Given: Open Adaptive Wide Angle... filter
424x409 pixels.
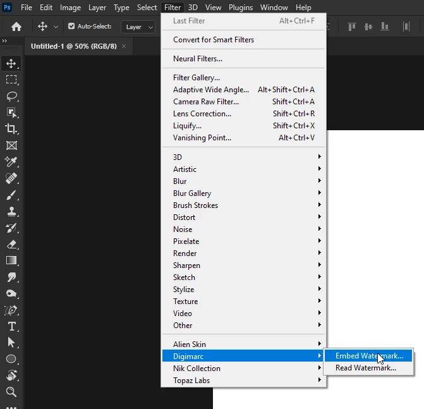Looking at the screenshot, I should tap(243, 90).
